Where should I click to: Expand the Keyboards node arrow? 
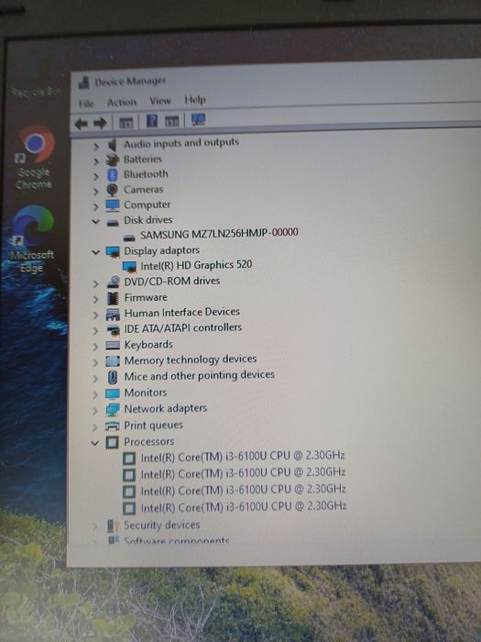(95, 347)
